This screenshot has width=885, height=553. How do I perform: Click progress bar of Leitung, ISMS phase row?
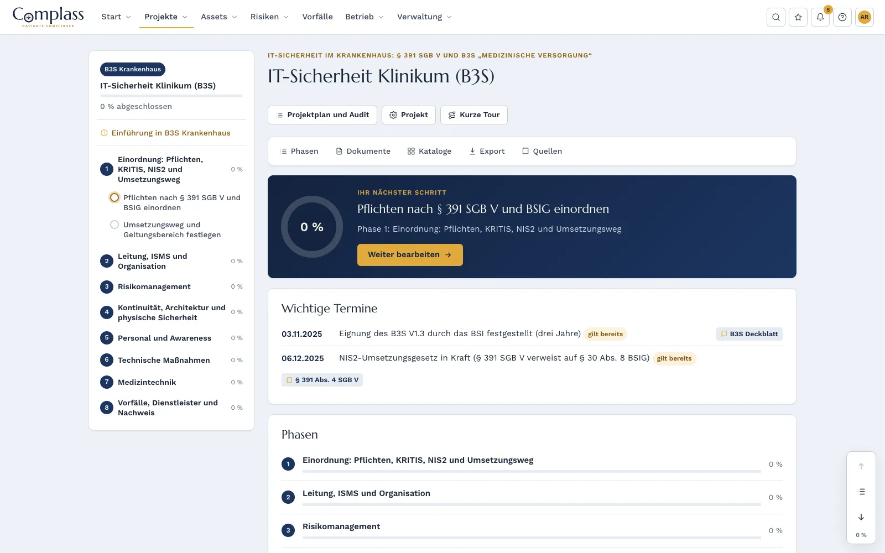pos(532,504)
